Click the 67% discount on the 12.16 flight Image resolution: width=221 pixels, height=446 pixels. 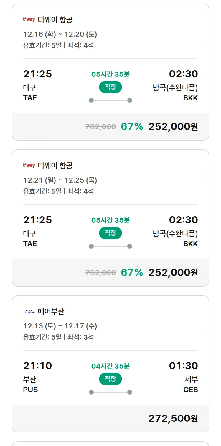click(x=132, y=126)
